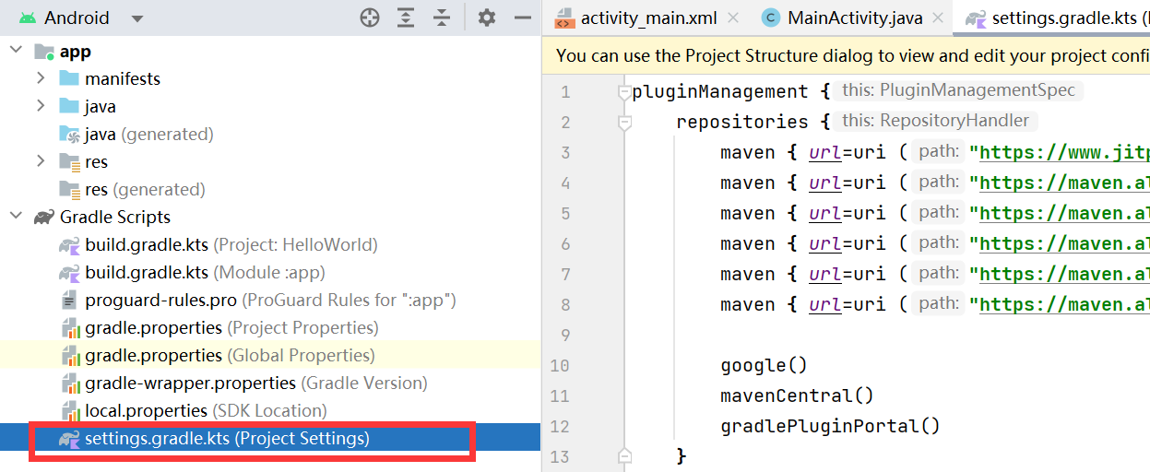Click the proguard-rules.pro file icon

(69, 301)
